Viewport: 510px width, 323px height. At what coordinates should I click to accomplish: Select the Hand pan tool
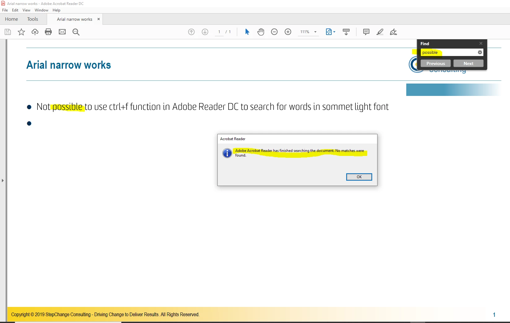point(261,32)
